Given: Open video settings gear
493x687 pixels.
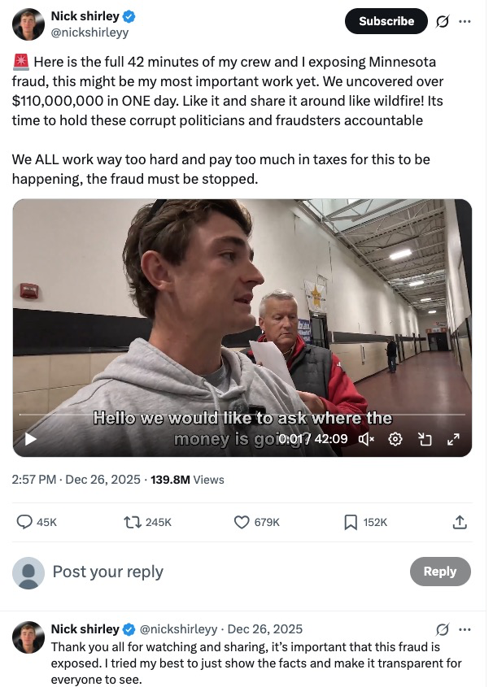Looking at the screenshot, I should click(395, 439).
